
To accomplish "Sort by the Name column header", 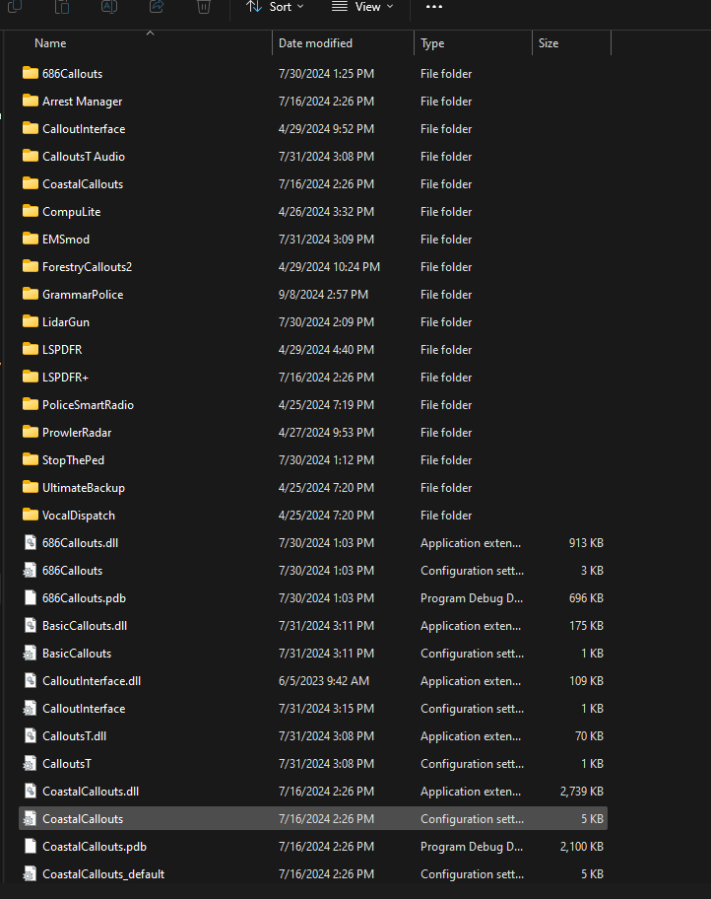I will click(x=50, y=43).
